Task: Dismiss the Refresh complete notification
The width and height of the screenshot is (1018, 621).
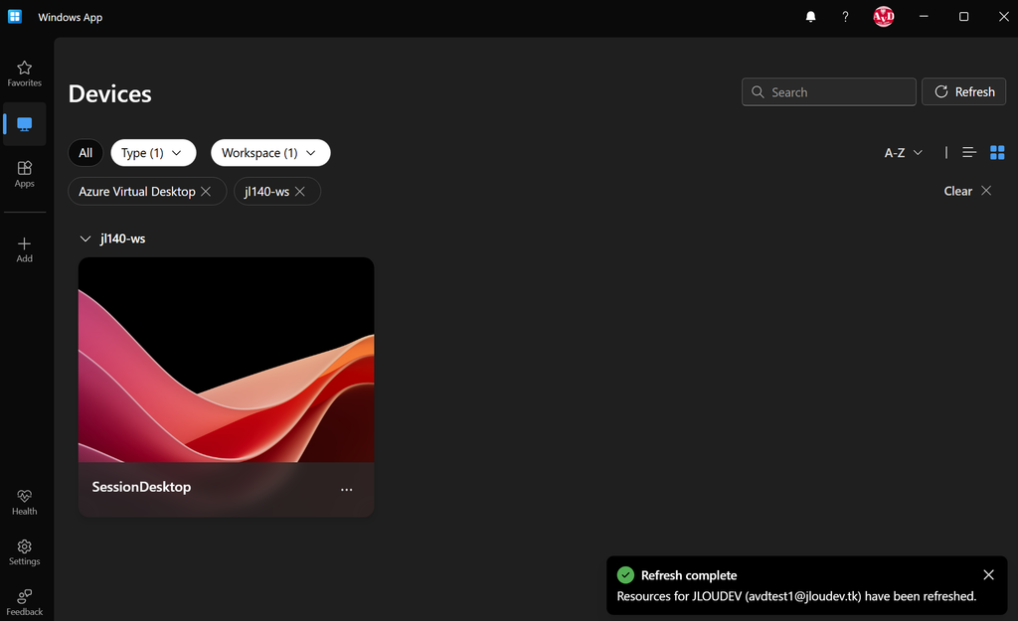Action: [988, 575]
